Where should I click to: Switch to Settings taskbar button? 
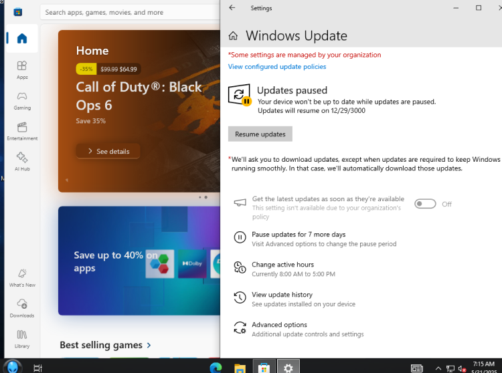coord(288,367)
